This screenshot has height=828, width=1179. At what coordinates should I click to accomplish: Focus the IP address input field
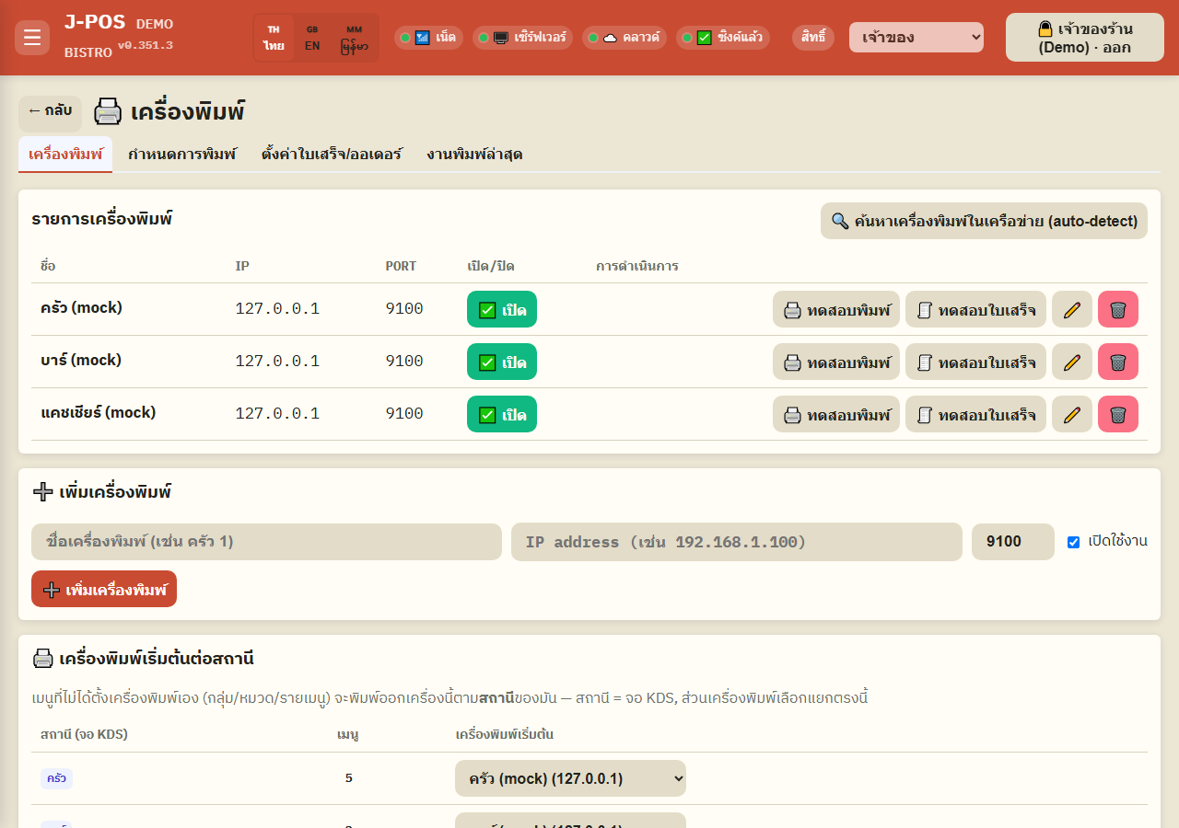pos(737,542)
